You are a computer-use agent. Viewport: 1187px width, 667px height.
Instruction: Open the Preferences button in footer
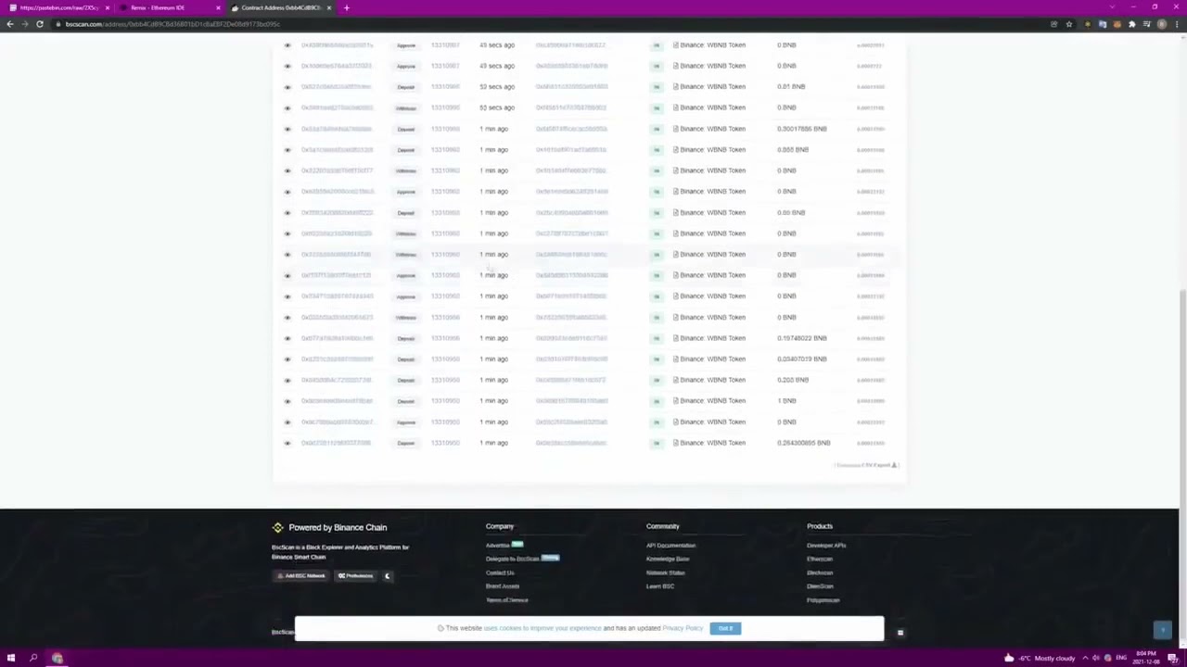355,576
